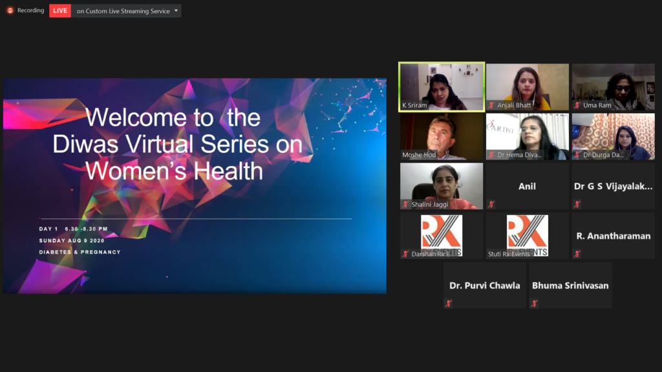This screenshot has height=372, width=662.
Task: Click muted mic icon on Dr Hema Divakar
Action: point(492,155)
